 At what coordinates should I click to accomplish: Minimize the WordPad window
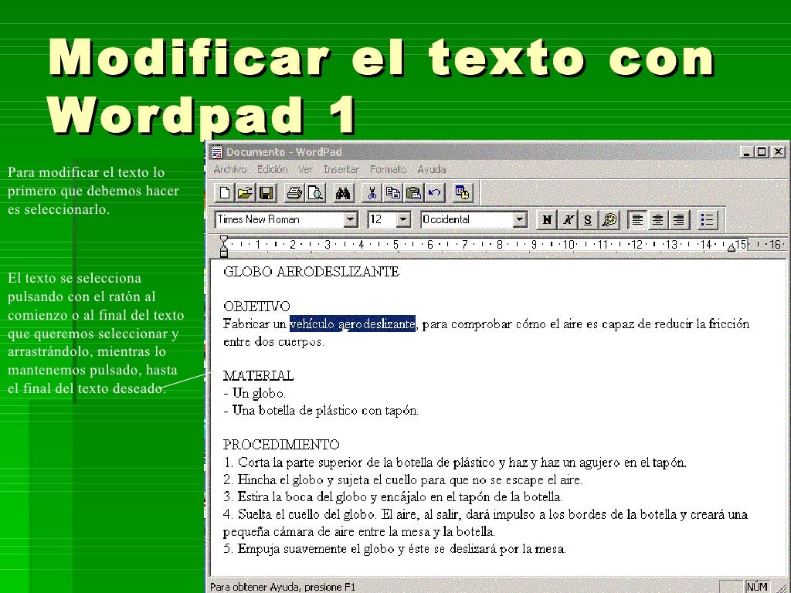[747, 151]
